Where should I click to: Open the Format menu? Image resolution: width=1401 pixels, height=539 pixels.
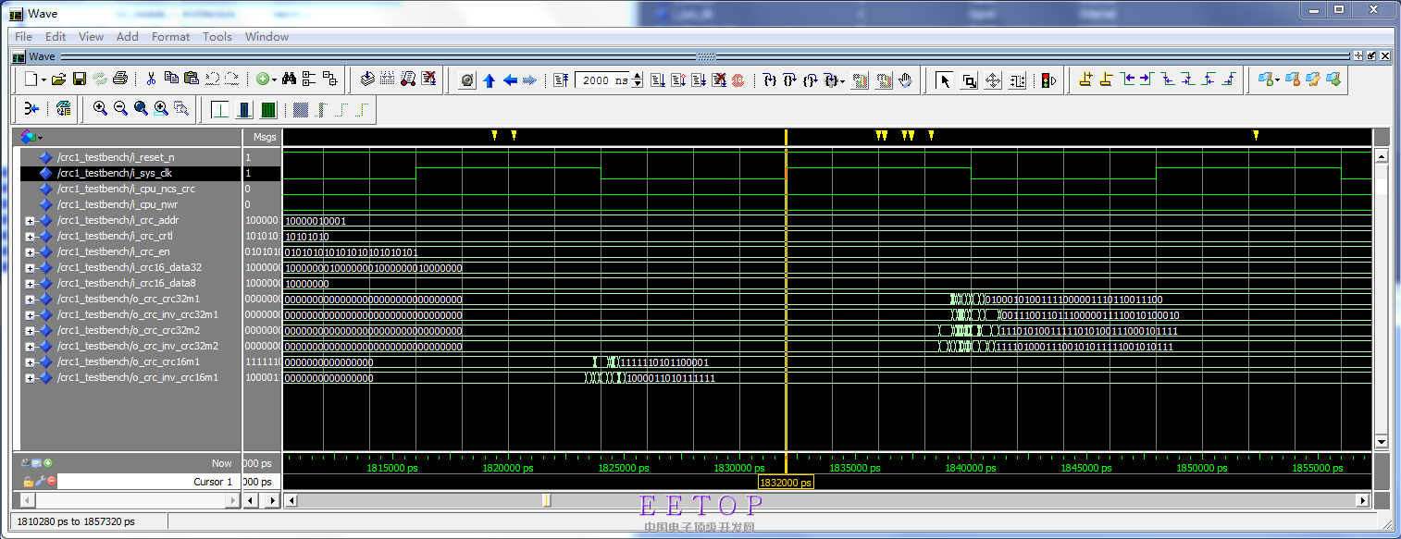click(170, 37)
